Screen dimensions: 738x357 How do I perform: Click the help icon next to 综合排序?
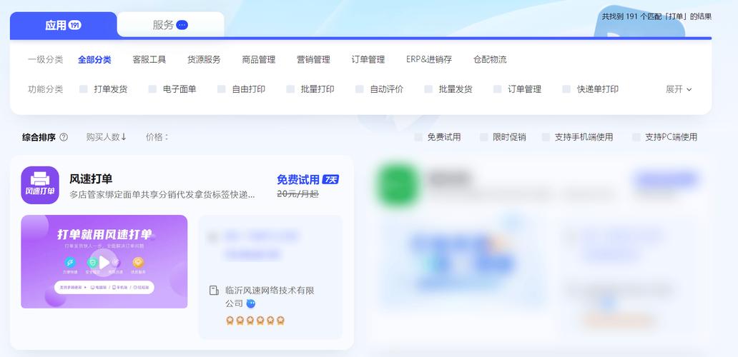click(64, 137)
